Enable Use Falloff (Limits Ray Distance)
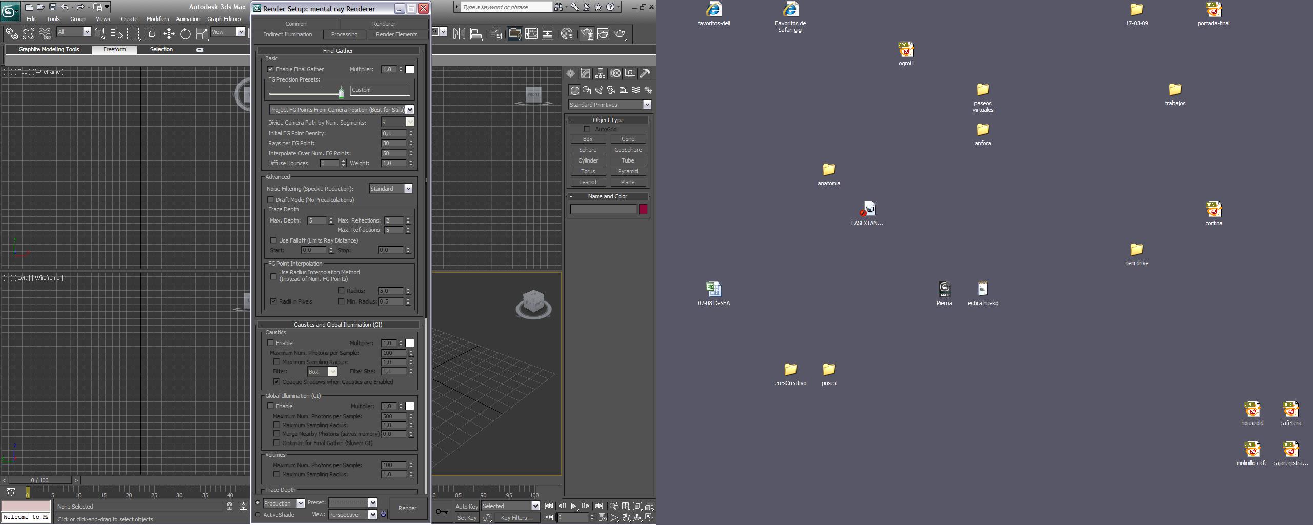 coord(273,240)
